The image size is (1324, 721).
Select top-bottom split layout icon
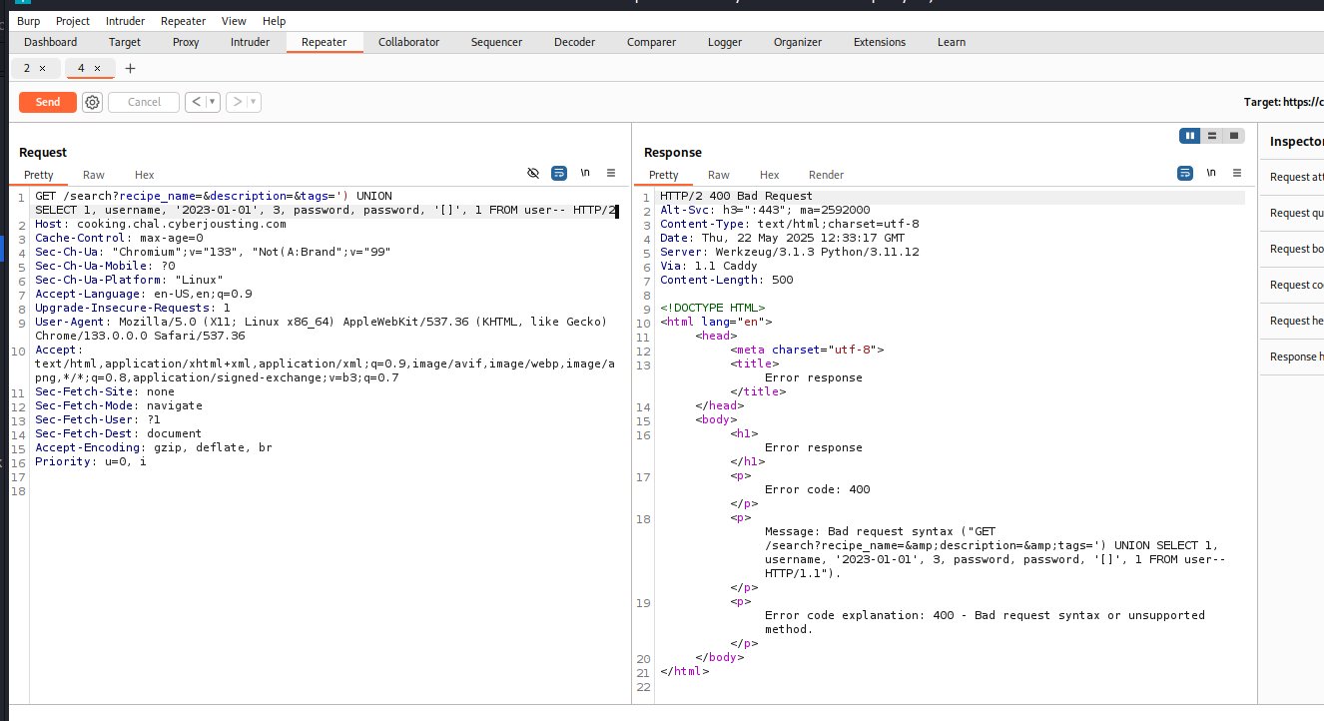pos(1211,136)
